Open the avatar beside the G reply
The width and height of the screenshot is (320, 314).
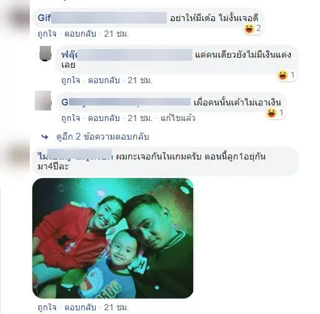coord(43,101)
